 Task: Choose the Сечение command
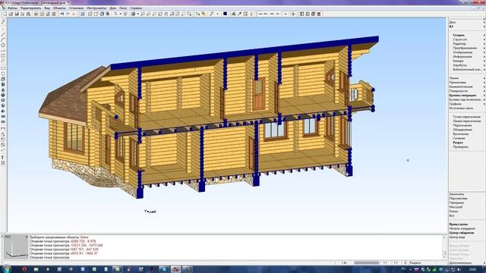[459, 138]
